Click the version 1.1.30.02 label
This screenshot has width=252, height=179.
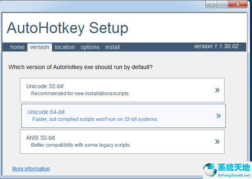click(x=216, y=47)
